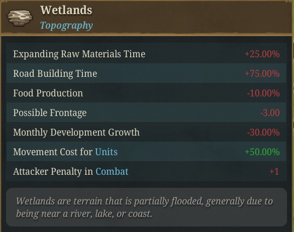Click the -30.00% development growth value
The image size is (294, 232).
pyautogui.click(x=263, y=132)
